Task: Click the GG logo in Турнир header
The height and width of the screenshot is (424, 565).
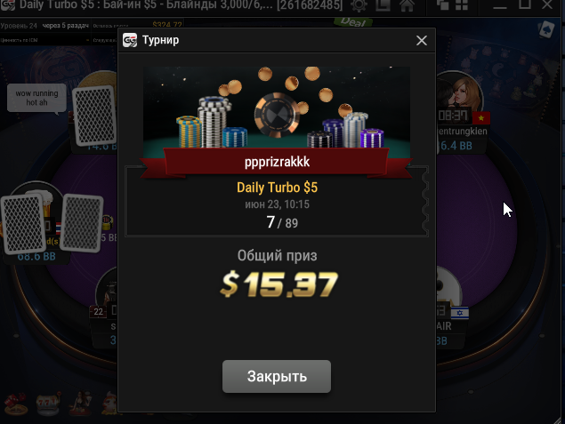Action: [130, 40]
